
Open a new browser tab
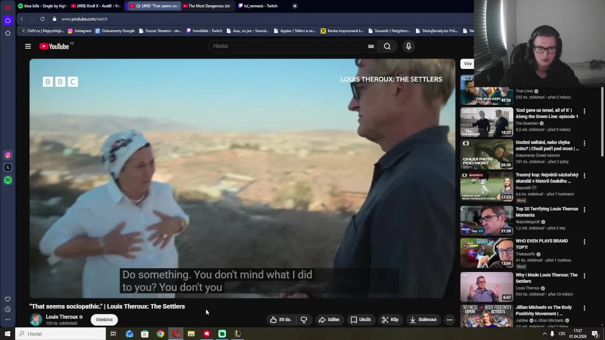tap(294, 6)
